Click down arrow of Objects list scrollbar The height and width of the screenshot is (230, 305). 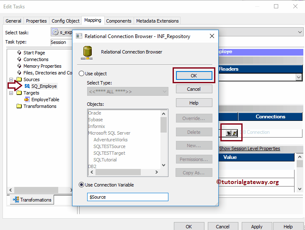click(x=163, y=165)
